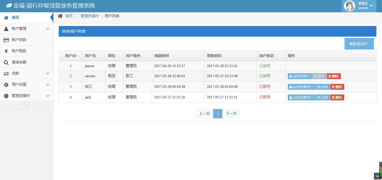Click 用户ID column header
The width and height of the screenshot is (382, 180).
(71, 56)
